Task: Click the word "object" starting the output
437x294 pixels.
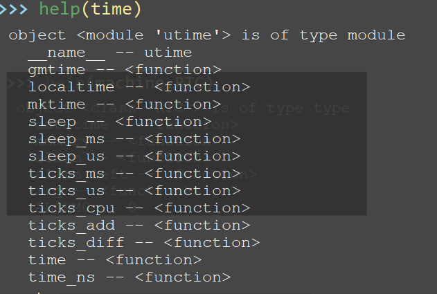Action: (x=37, y=35)
